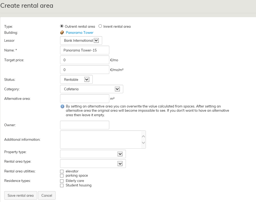256x202 pixels.
Task: Select the Outrent rental area radio button
Action: [62, 26]
